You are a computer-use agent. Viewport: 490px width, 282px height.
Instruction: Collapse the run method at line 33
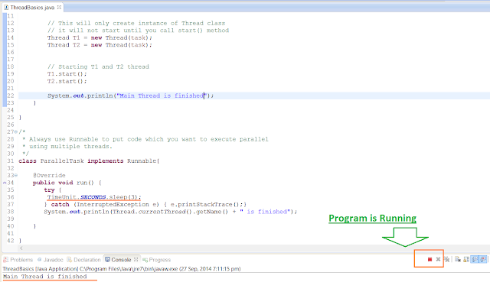pyautogui.click(x=16, y=175)
